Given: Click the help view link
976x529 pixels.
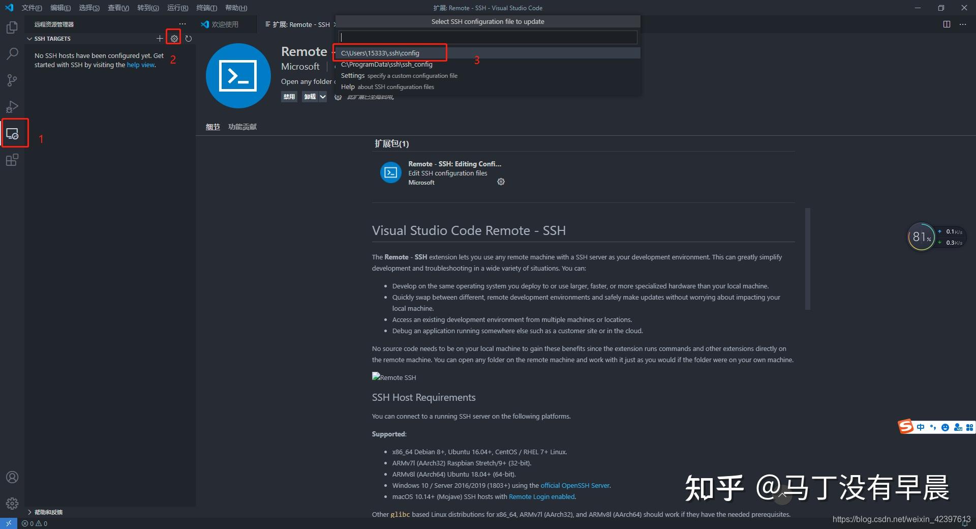Looking at the screenshot, I should point(140,65).
